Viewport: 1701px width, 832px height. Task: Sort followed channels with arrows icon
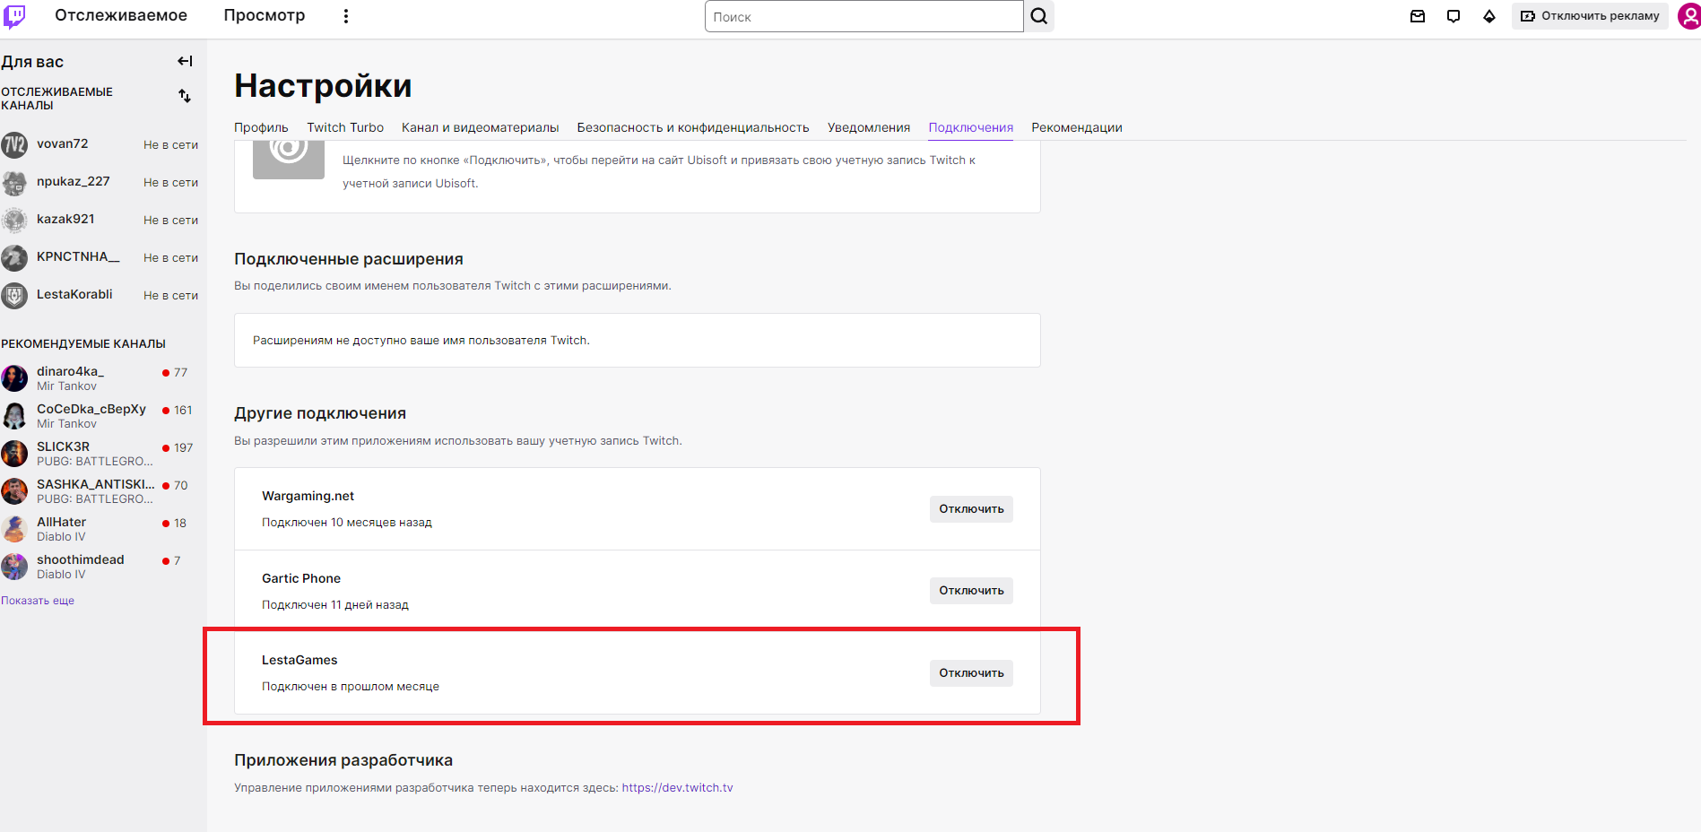click(185, 96)
